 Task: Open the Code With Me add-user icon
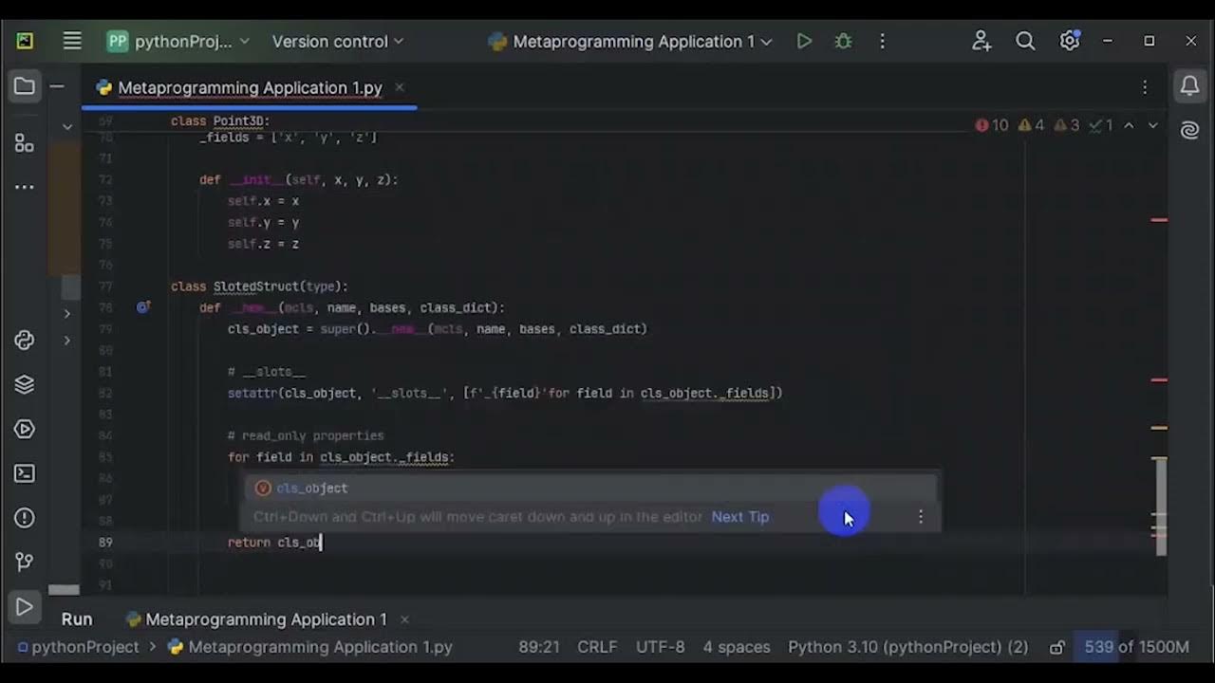(x=981, y=41)
